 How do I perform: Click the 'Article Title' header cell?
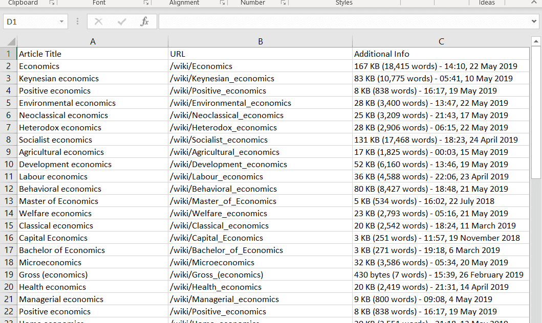93,54
